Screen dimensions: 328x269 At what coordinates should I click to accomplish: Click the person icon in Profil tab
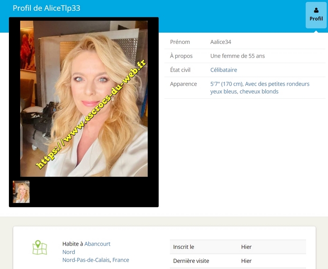click(x=316, y=10)
